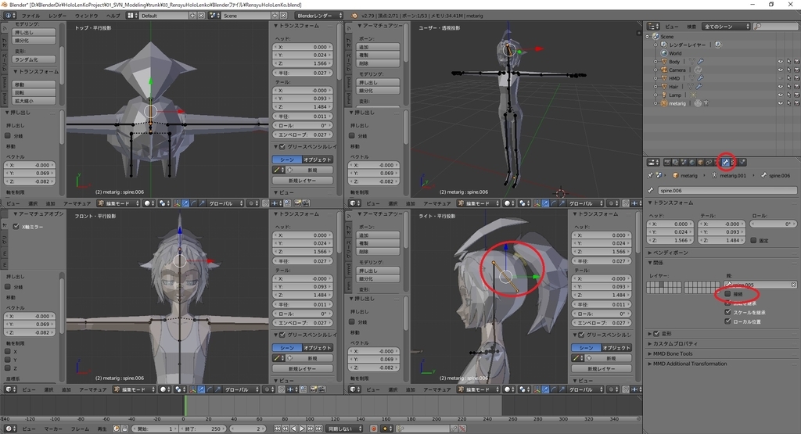Click the properties editor type icon
This screenshot has height=434, width=801.
coord(653,163)
